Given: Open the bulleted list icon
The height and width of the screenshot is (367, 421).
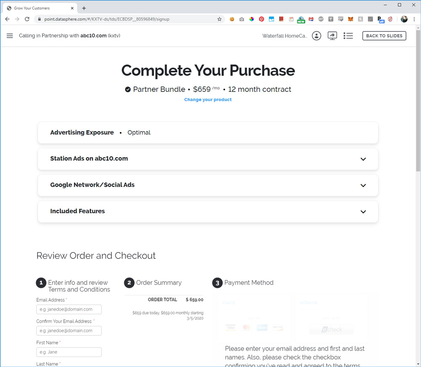Looking at the screenshot, I should 348,36.
